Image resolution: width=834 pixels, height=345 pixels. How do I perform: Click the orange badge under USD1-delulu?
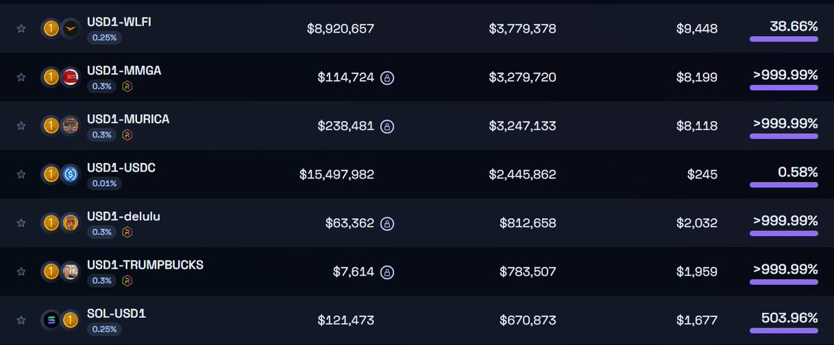pos(127,233)
